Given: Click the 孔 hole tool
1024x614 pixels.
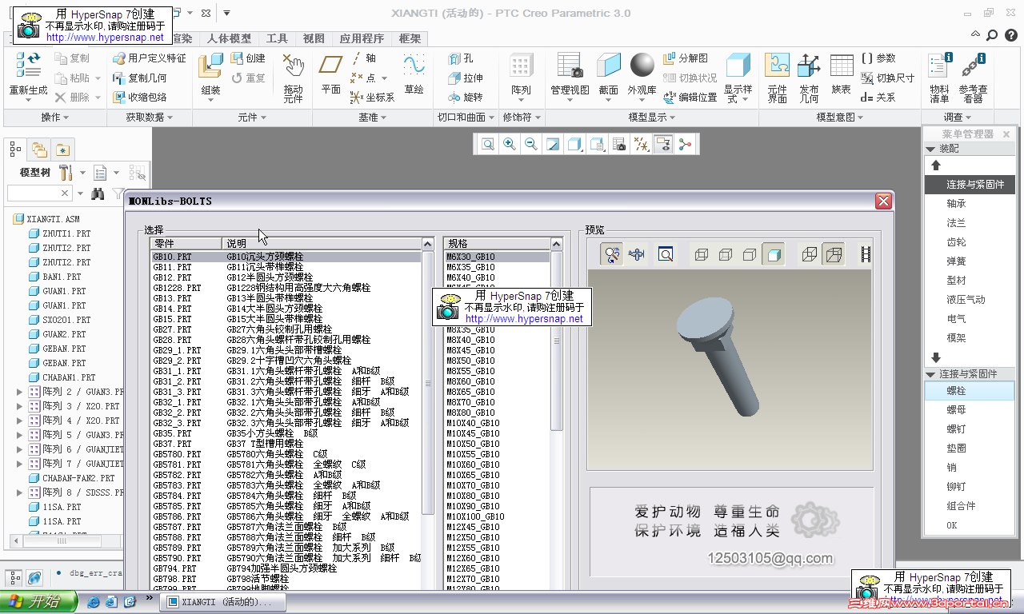Looking at the screenshot, I should click(461, 58).
